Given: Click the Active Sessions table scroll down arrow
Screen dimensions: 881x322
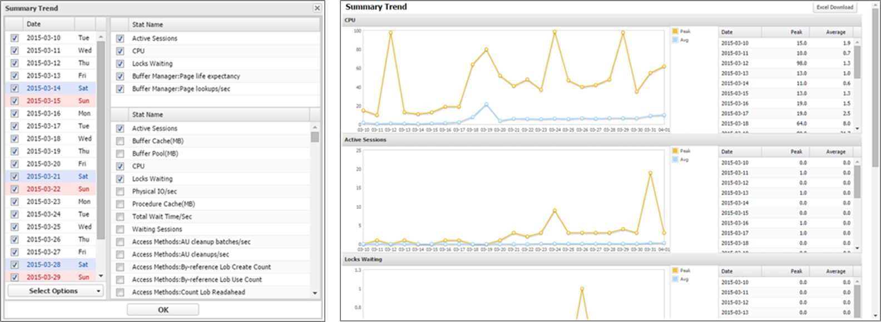Looking at the screenshot, I should [x=857, y=248].
